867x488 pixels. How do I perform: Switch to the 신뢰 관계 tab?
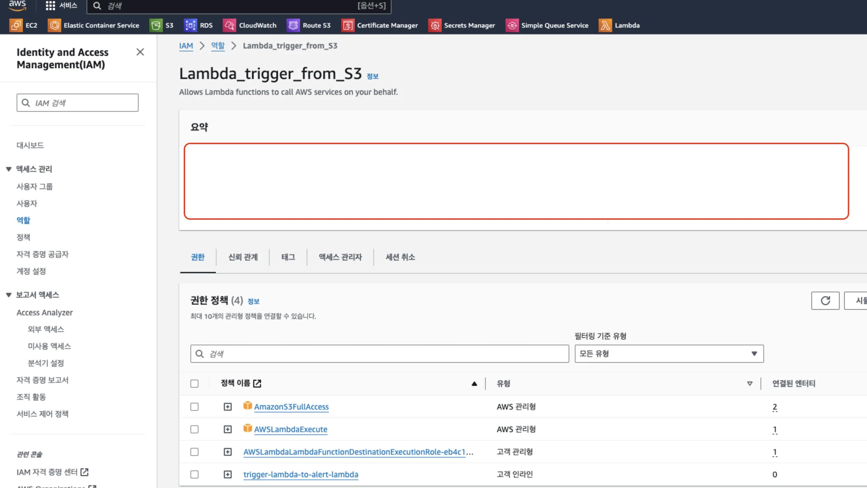(x=243, y=257)
